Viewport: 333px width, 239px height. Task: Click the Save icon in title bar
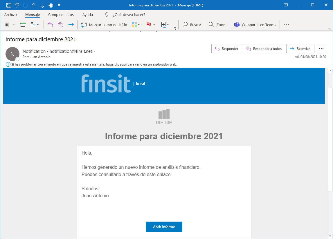tap(9, 5)
